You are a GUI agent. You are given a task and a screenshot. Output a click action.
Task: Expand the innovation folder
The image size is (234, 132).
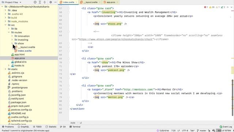pos(12,36)
